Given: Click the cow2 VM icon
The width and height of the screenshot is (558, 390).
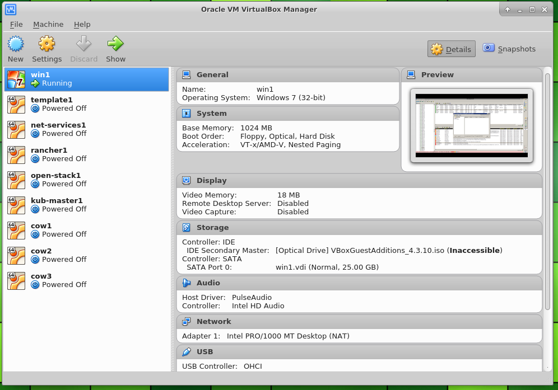Looking at the screenshot, I should pos(16,256).
